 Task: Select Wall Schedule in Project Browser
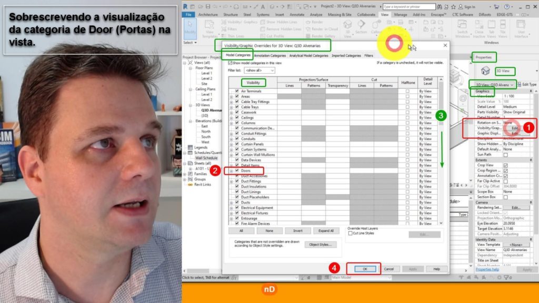tap(207, 157)
